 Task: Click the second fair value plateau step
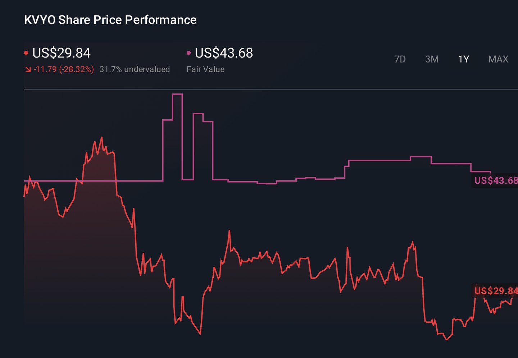[198, 114]
